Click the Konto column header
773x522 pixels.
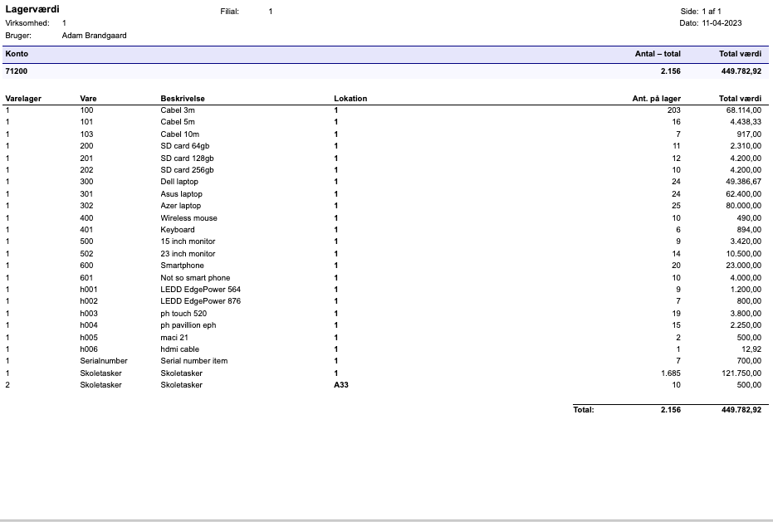click(17, 54)
